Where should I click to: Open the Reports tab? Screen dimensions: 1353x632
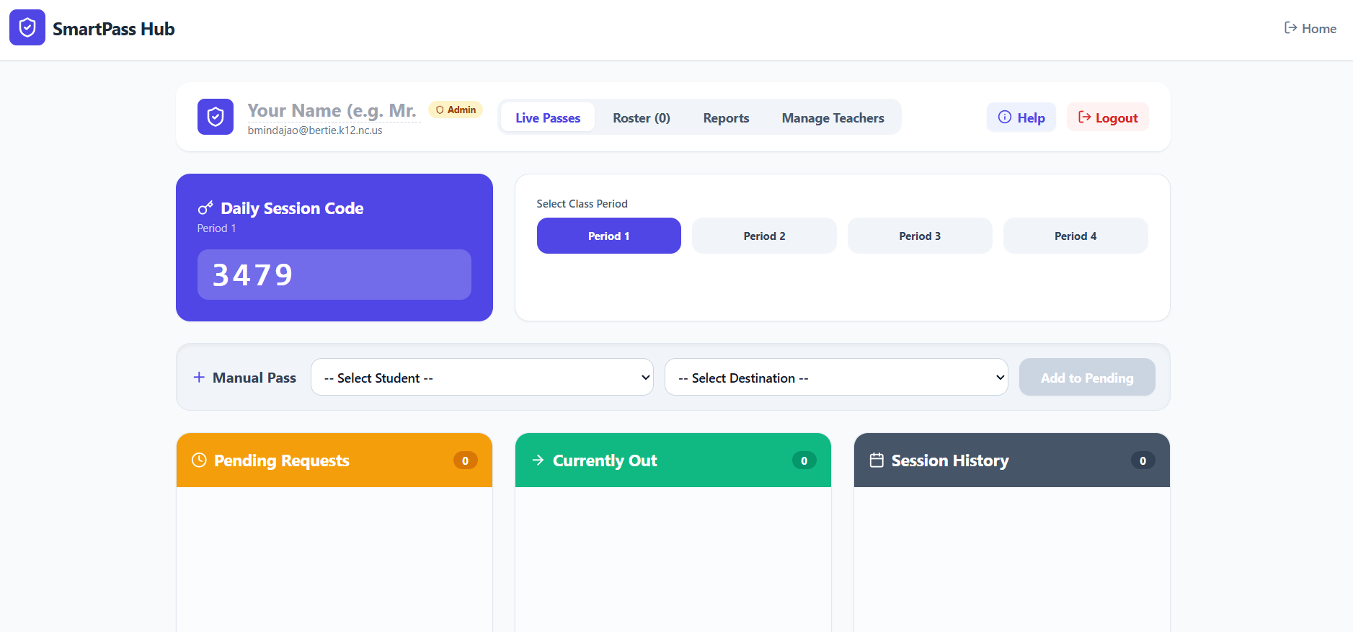click(726, 117)
